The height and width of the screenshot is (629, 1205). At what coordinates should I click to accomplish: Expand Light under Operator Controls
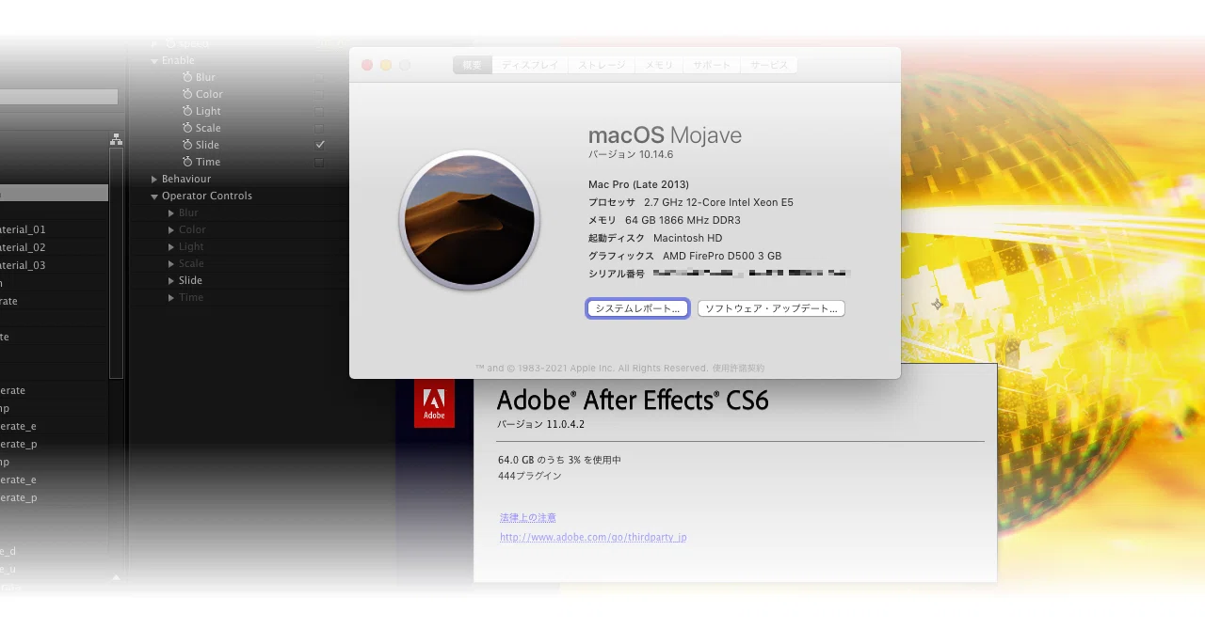coord(171,246)
